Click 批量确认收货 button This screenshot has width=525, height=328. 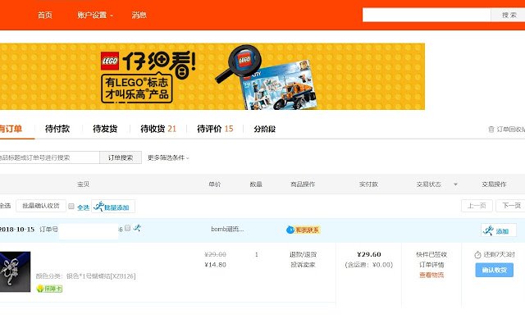(x=41, y=206)
